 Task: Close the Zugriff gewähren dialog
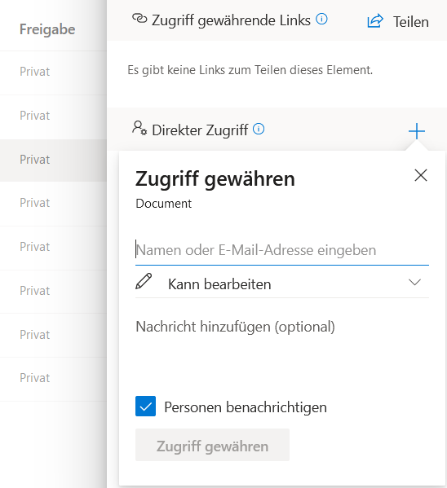point(421,175)
